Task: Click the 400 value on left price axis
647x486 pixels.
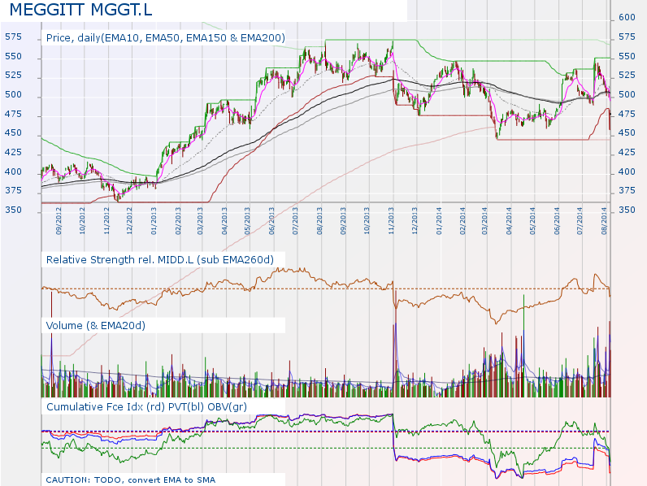Action: [13, 171]
